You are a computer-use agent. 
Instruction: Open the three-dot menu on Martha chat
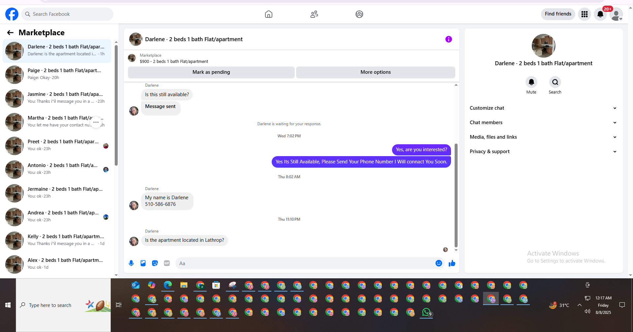coord(96,122)
